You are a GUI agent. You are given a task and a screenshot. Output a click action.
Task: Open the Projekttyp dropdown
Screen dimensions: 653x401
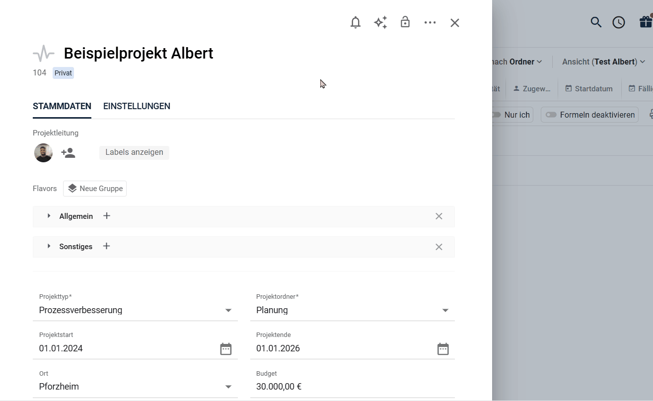[x=228, y=311]
